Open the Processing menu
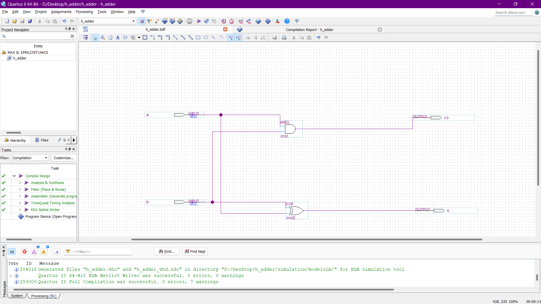Image resolution: width=541 pixels, height=304 pixels. tap(84, 12)
